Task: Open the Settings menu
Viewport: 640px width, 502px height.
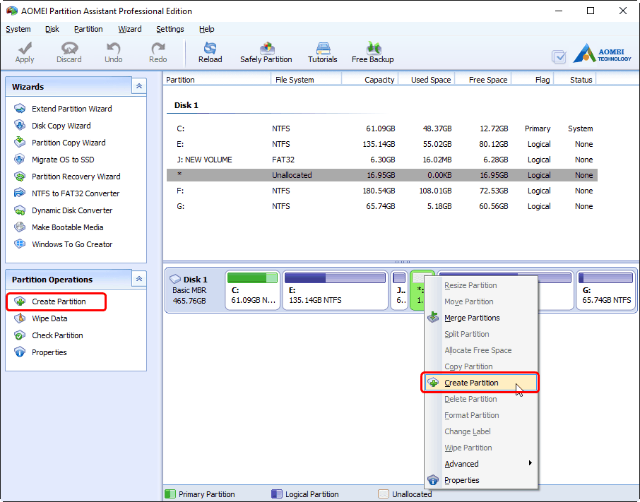Action: pyautogui.click(x=170, y=29)
